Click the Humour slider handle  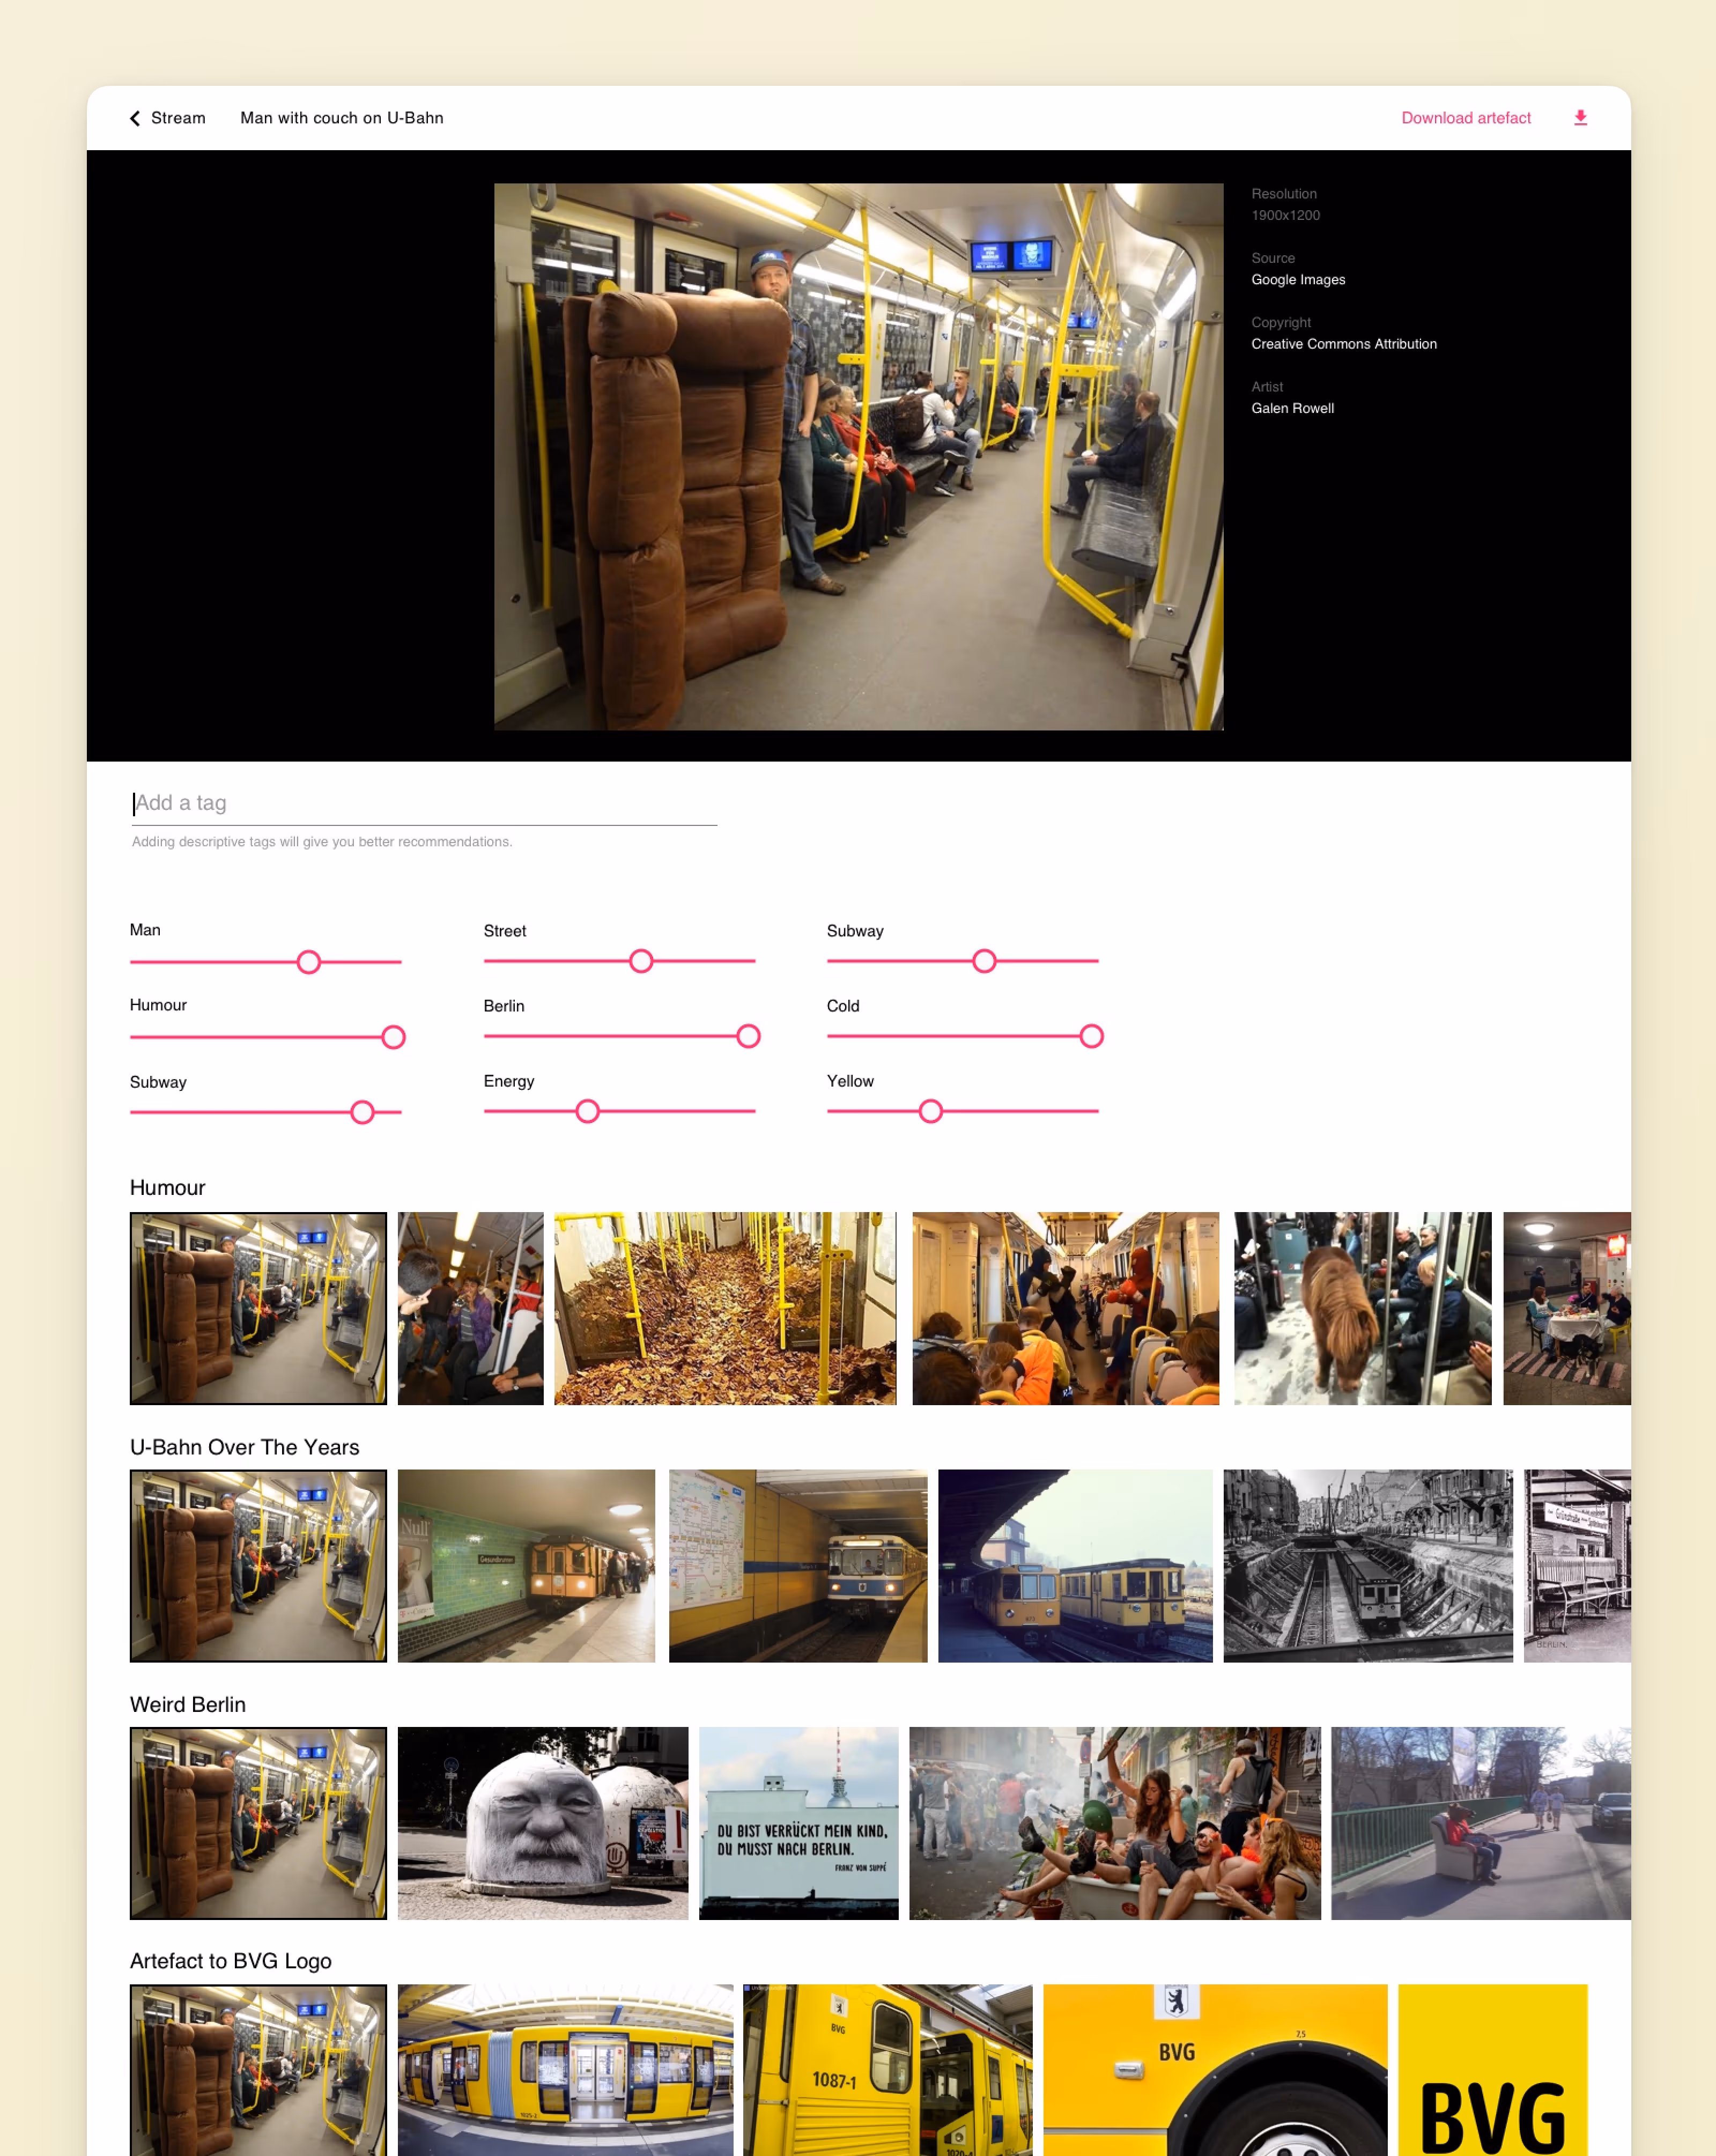point(393,1037)
